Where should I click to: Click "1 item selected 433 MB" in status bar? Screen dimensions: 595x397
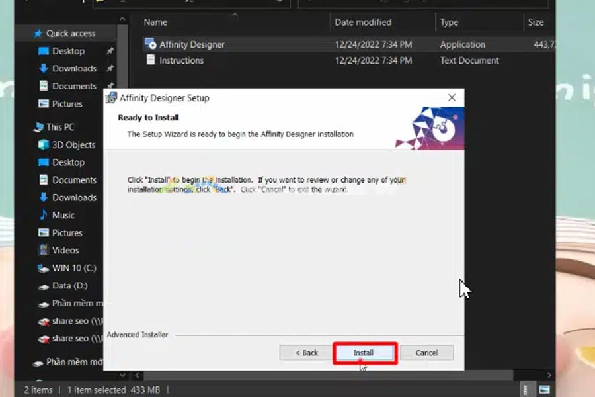tap(114, 390)
